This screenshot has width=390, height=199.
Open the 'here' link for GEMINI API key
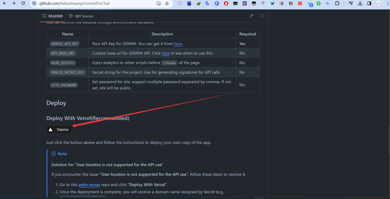[178, 44]
